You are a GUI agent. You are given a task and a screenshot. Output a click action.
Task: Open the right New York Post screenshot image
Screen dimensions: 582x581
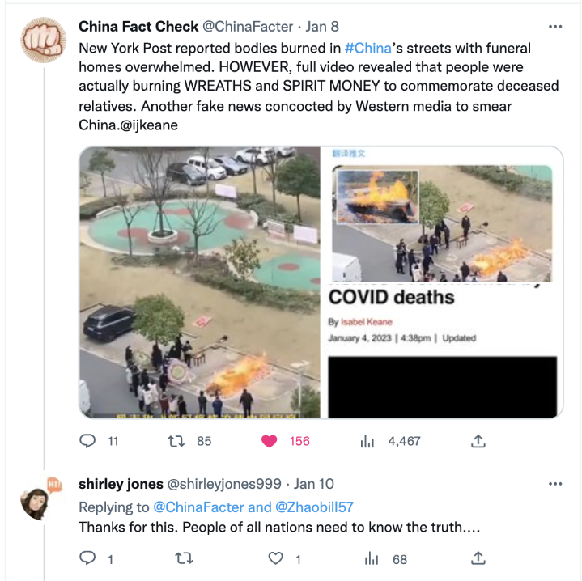(444, 282)
